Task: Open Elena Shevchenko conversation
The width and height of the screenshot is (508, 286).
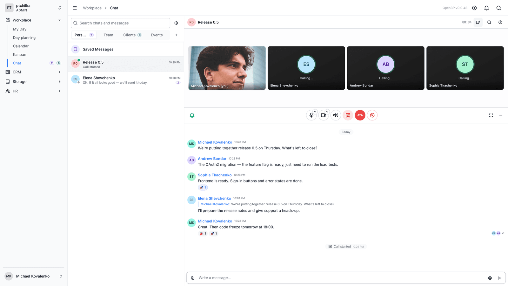Action: coord(126,80)
